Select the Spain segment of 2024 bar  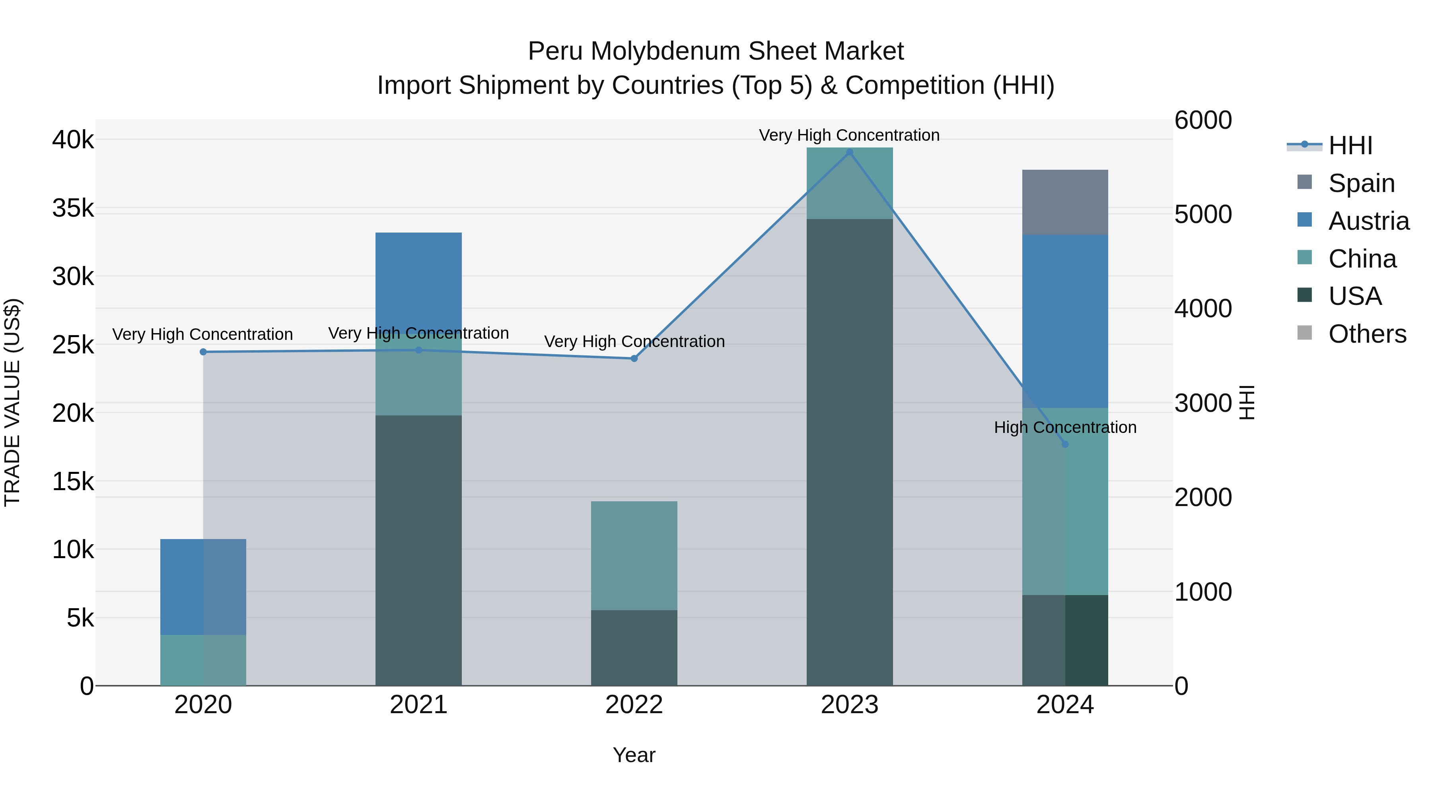coord(1065,202)
